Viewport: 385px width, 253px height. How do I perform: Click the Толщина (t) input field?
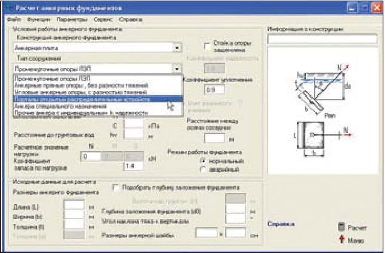[x=74, y=224]
